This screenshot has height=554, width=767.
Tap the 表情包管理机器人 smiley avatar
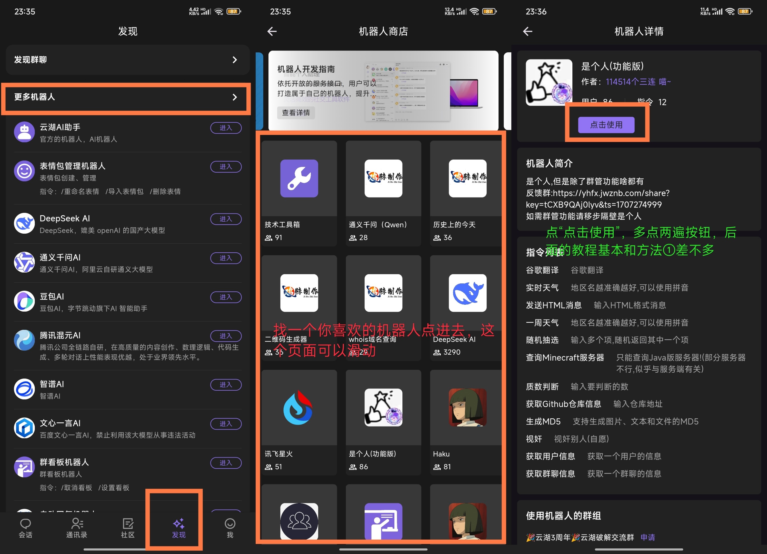coord(24,171)
